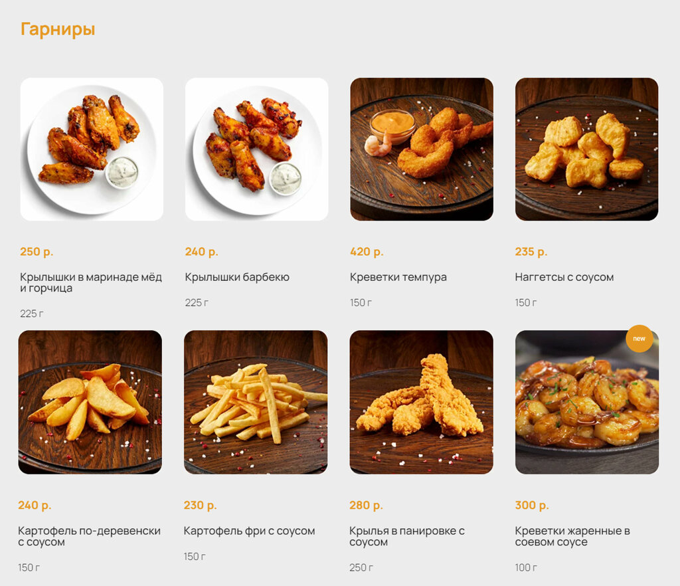The height and width of the screenshot is (586, 680).
Task: Open the Наггетсы с соусом image
Action: click(586, 149)
